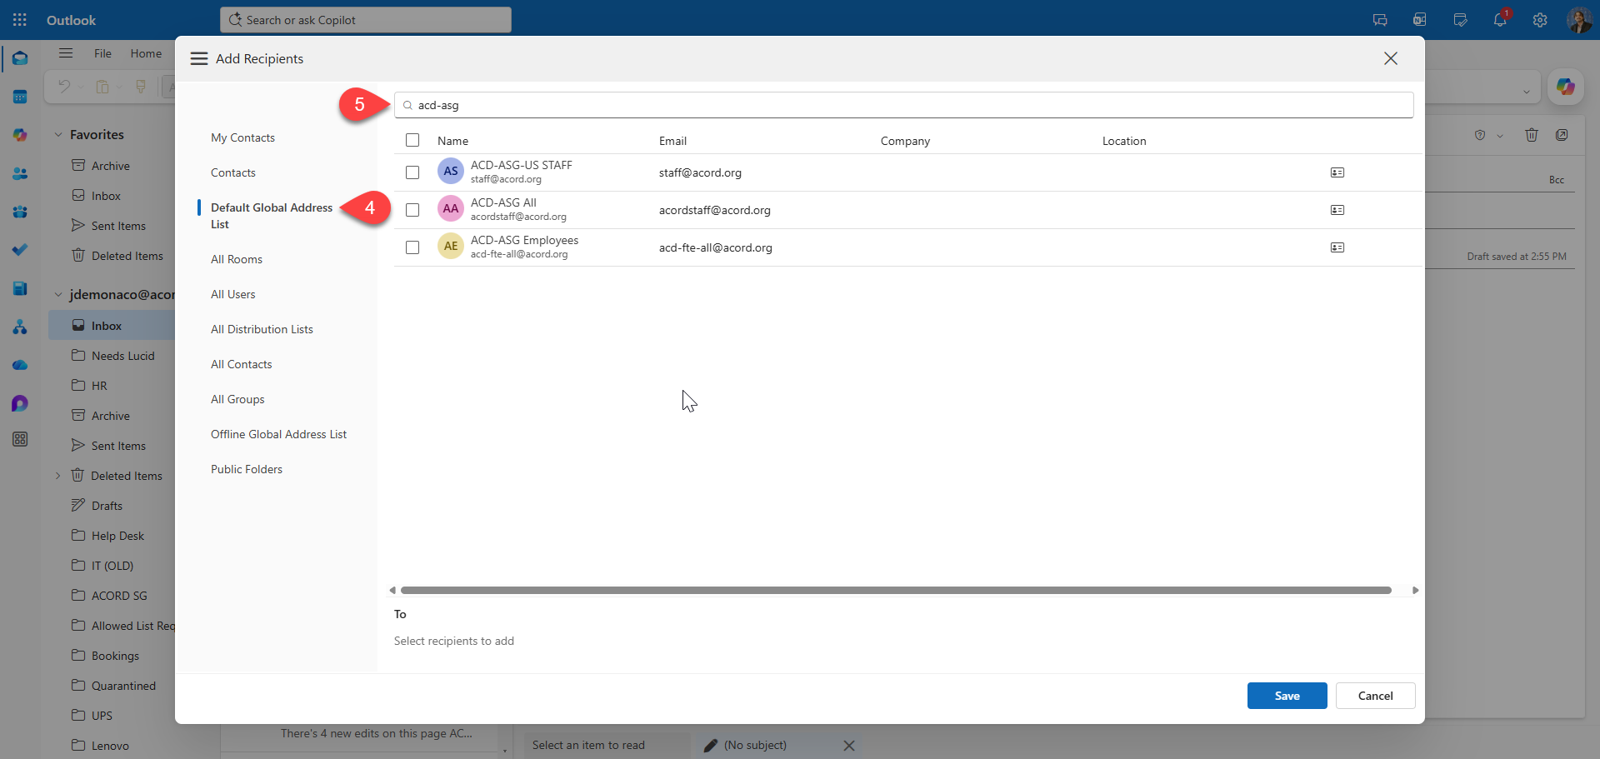Tick the ACD-ASG Employees checkbox
The width and height of the screenshot is (1600, 759).
coord(412,247)
